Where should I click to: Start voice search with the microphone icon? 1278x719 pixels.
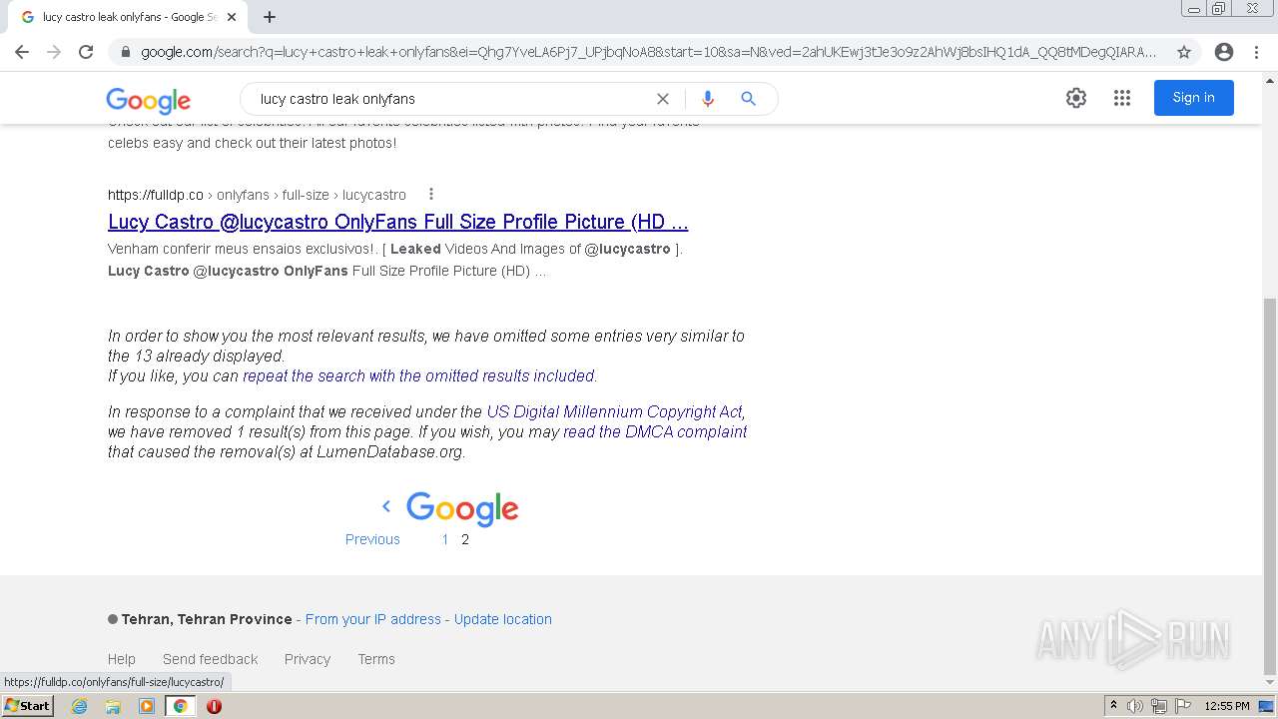(x=708, y=99)
